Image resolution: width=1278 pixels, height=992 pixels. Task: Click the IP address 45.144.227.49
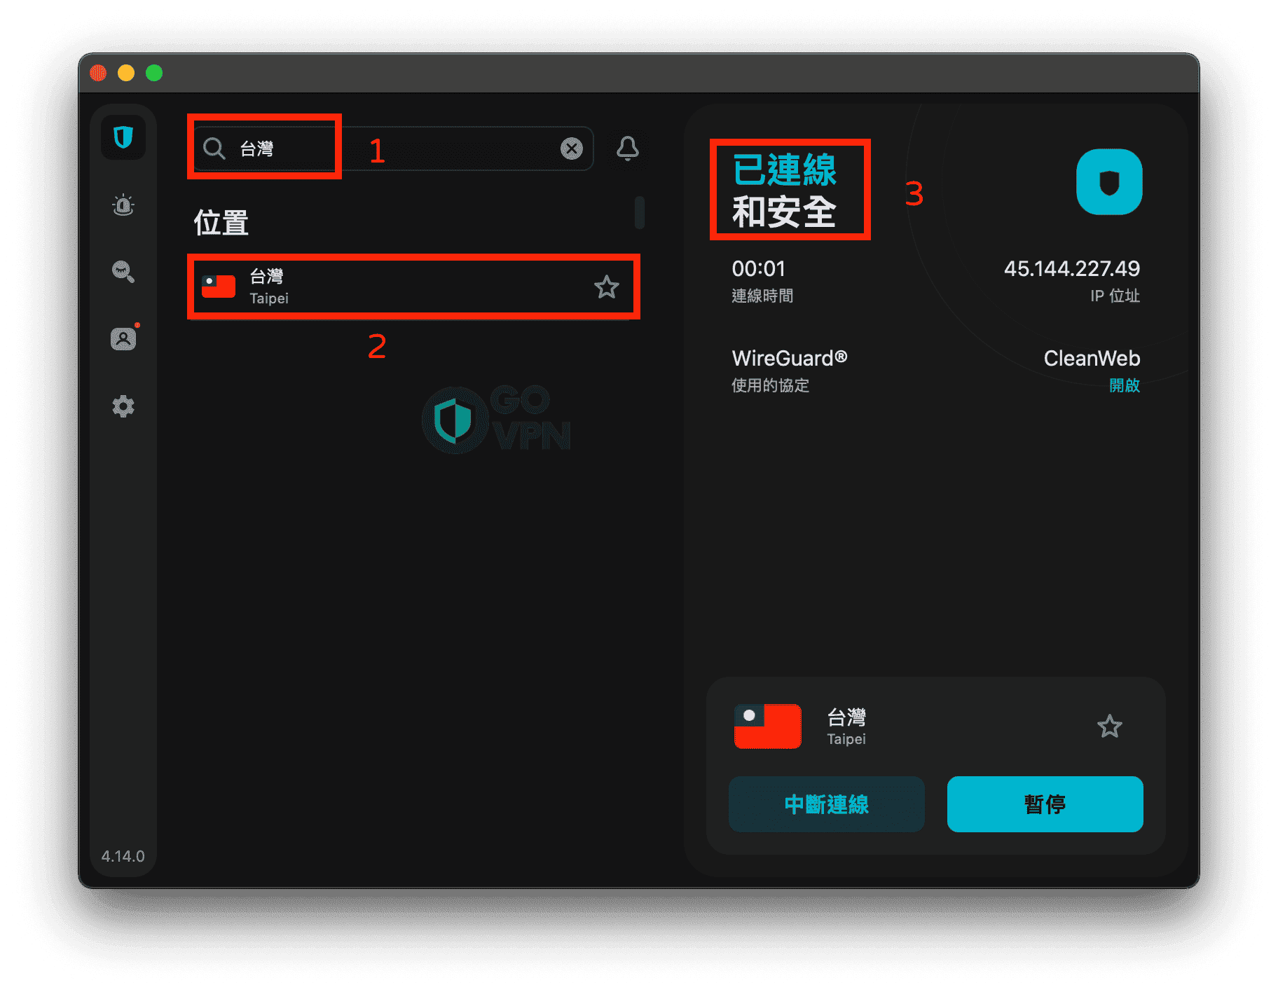(x=1071, y=269)
